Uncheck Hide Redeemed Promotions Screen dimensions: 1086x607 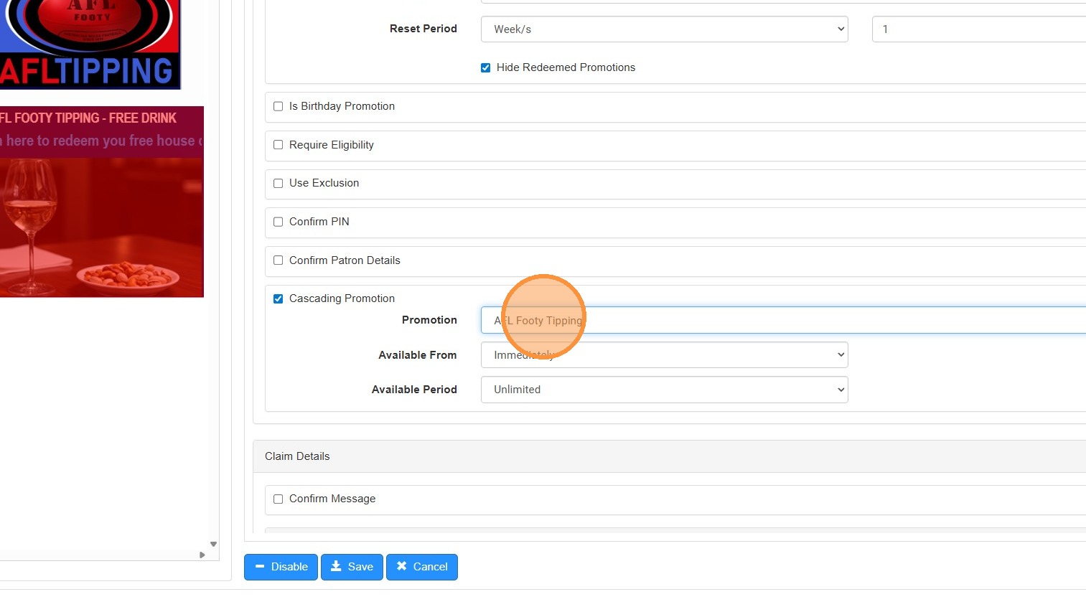coord(486,67)
